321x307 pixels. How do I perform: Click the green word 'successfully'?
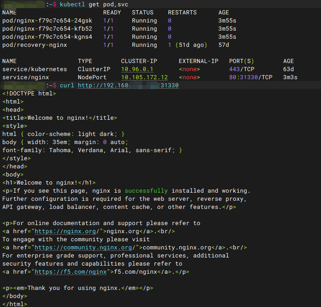146,191
